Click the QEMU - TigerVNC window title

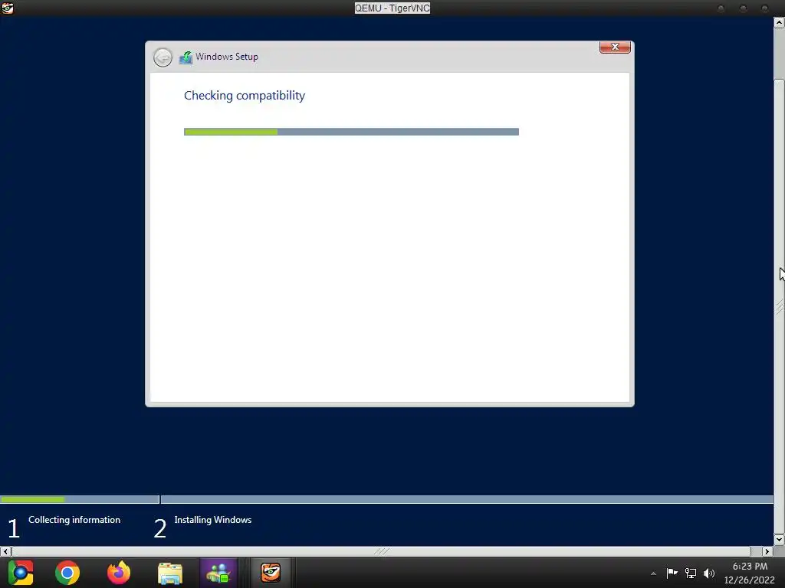click(392, 8)
